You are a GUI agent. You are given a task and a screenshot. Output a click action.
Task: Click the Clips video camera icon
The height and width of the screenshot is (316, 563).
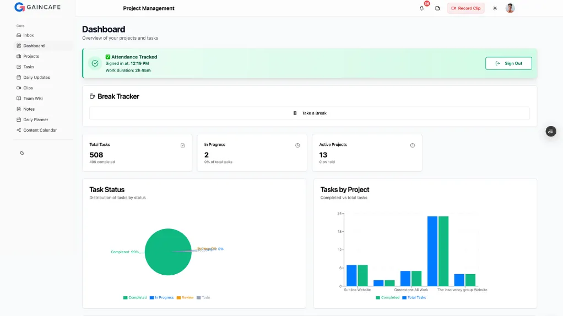click(x=19, y=88)
